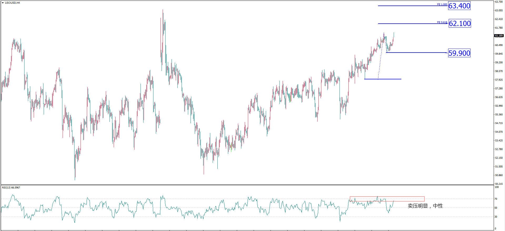The image size is (505, 231).
Task: Click the current price tag 61.189
Action: [499, 36]
